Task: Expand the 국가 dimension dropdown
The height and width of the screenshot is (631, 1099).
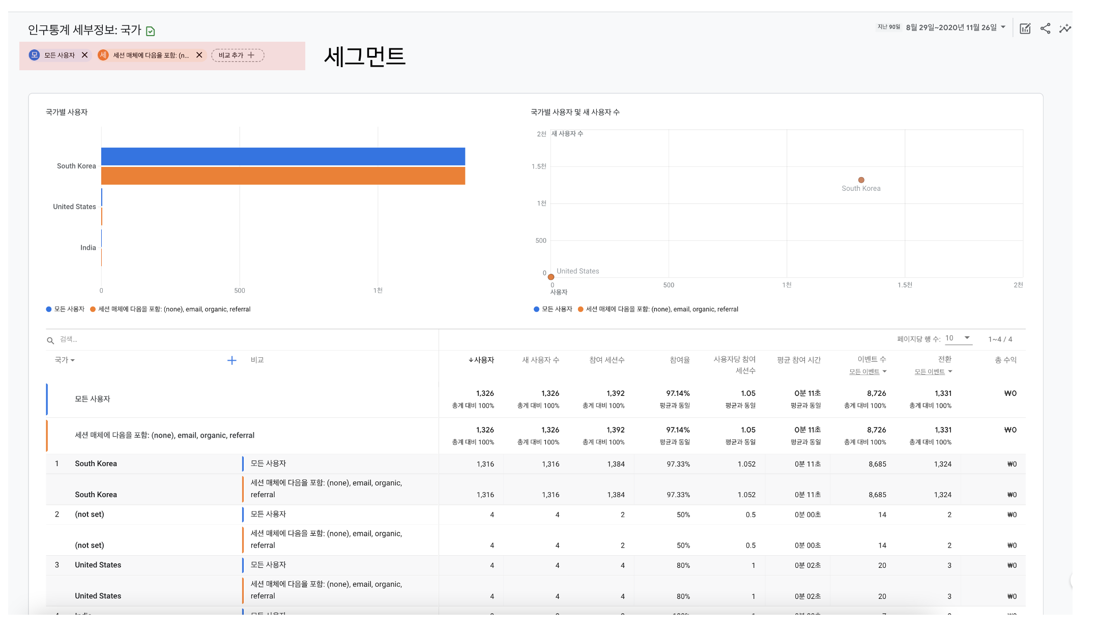Action: [65, 360]
